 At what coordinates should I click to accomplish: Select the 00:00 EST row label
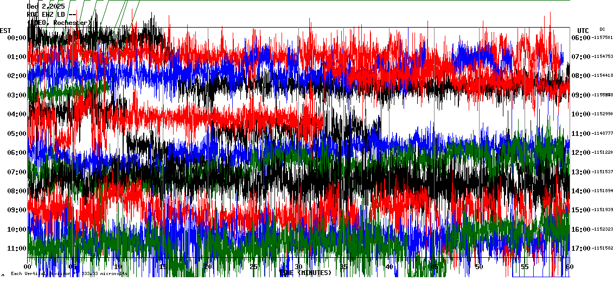coord(17,38)
